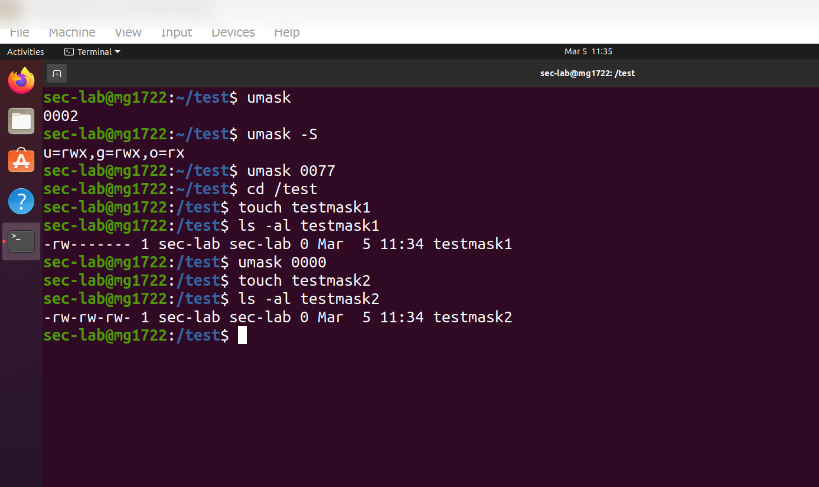The image size is (819, 487).
Task: Click the testmask1 filename in listing output
Action: click(473, 244)
